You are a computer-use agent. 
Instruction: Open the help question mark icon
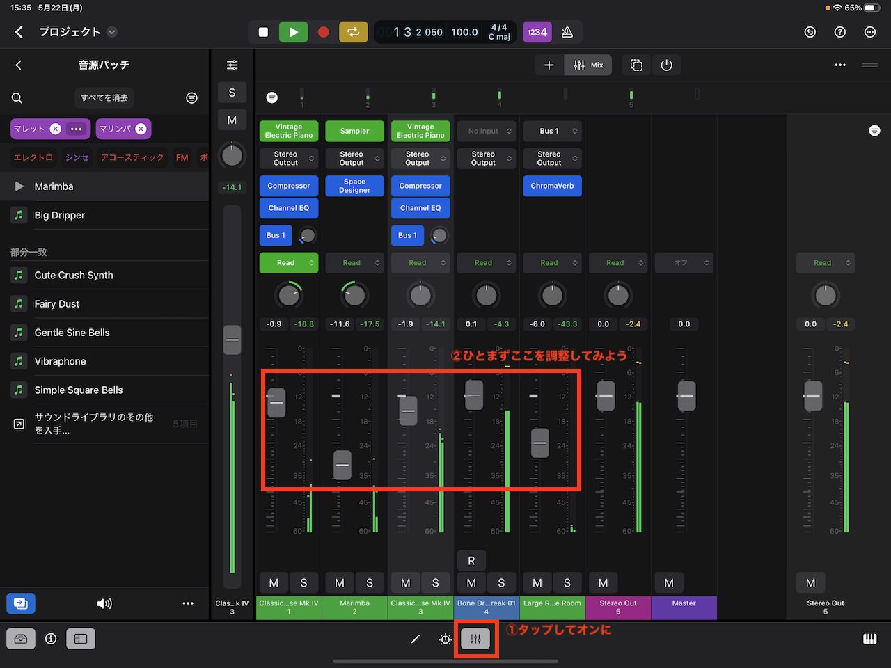click(840, 32)
